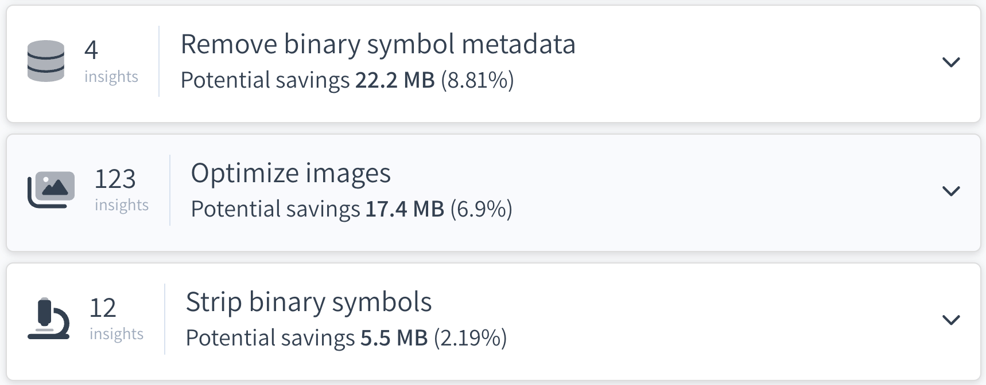Click the microscope icon
The width and height of the screenshot is (986, 385).
[49, 319]
